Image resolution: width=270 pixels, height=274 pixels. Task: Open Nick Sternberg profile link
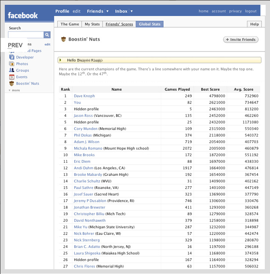point(87,240)
